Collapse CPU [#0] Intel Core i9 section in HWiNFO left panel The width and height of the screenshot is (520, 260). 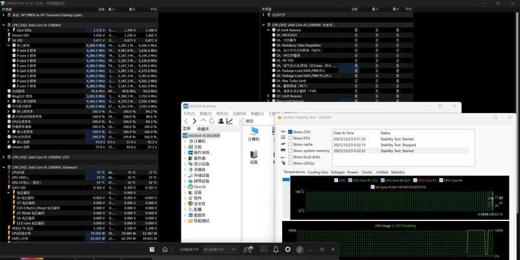point(4,25)
